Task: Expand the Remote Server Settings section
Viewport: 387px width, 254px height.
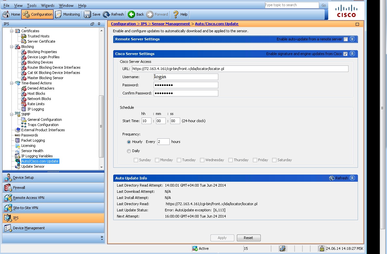Action: tap(352, 39)
